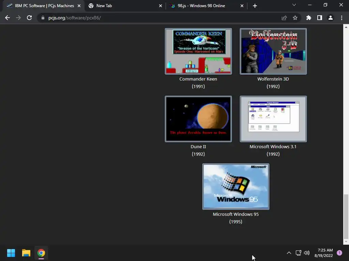This screenshot has width=349, height=261.
Task: View site info via the lock icon
Action: [x=43, y=18]
